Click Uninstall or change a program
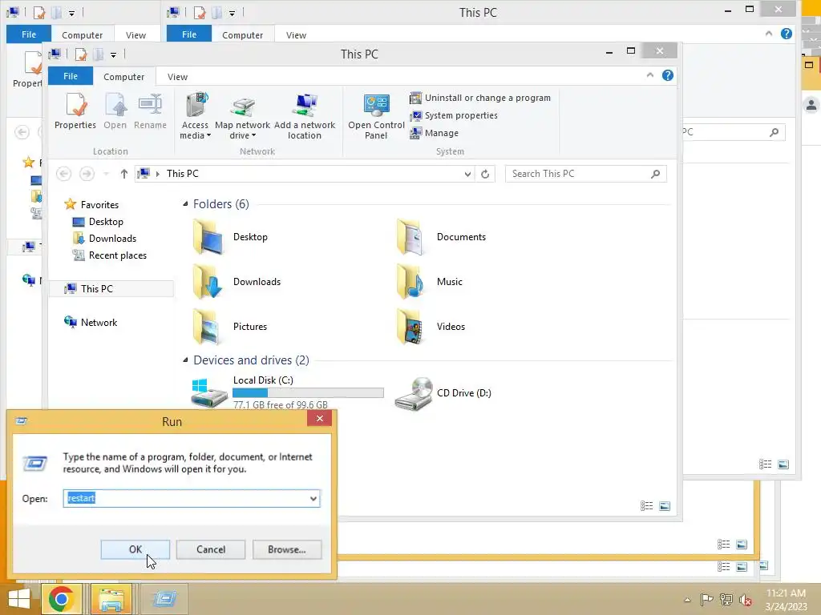 tap(480, 98)
